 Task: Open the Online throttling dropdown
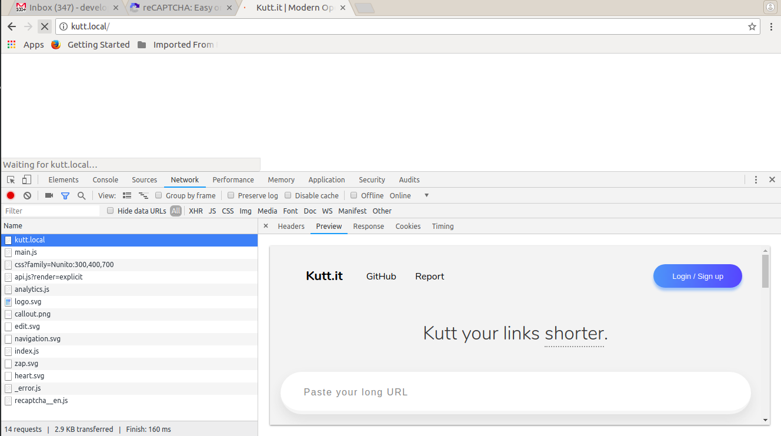click(x=426, y=195)
